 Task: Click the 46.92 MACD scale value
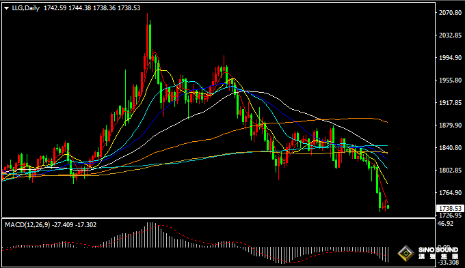(446, 224)
